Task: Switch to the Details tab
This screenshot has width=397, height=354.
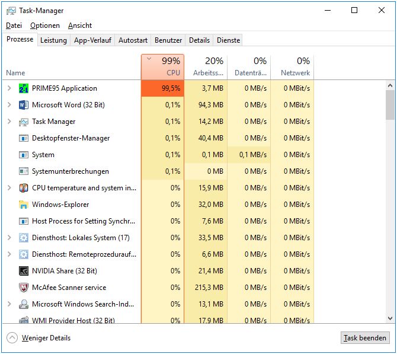Action: tap(199, 40)
